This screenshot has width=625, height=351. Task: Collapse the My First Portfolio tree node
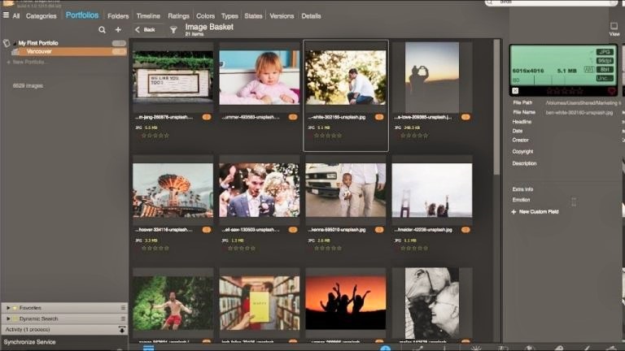point(15,43)
